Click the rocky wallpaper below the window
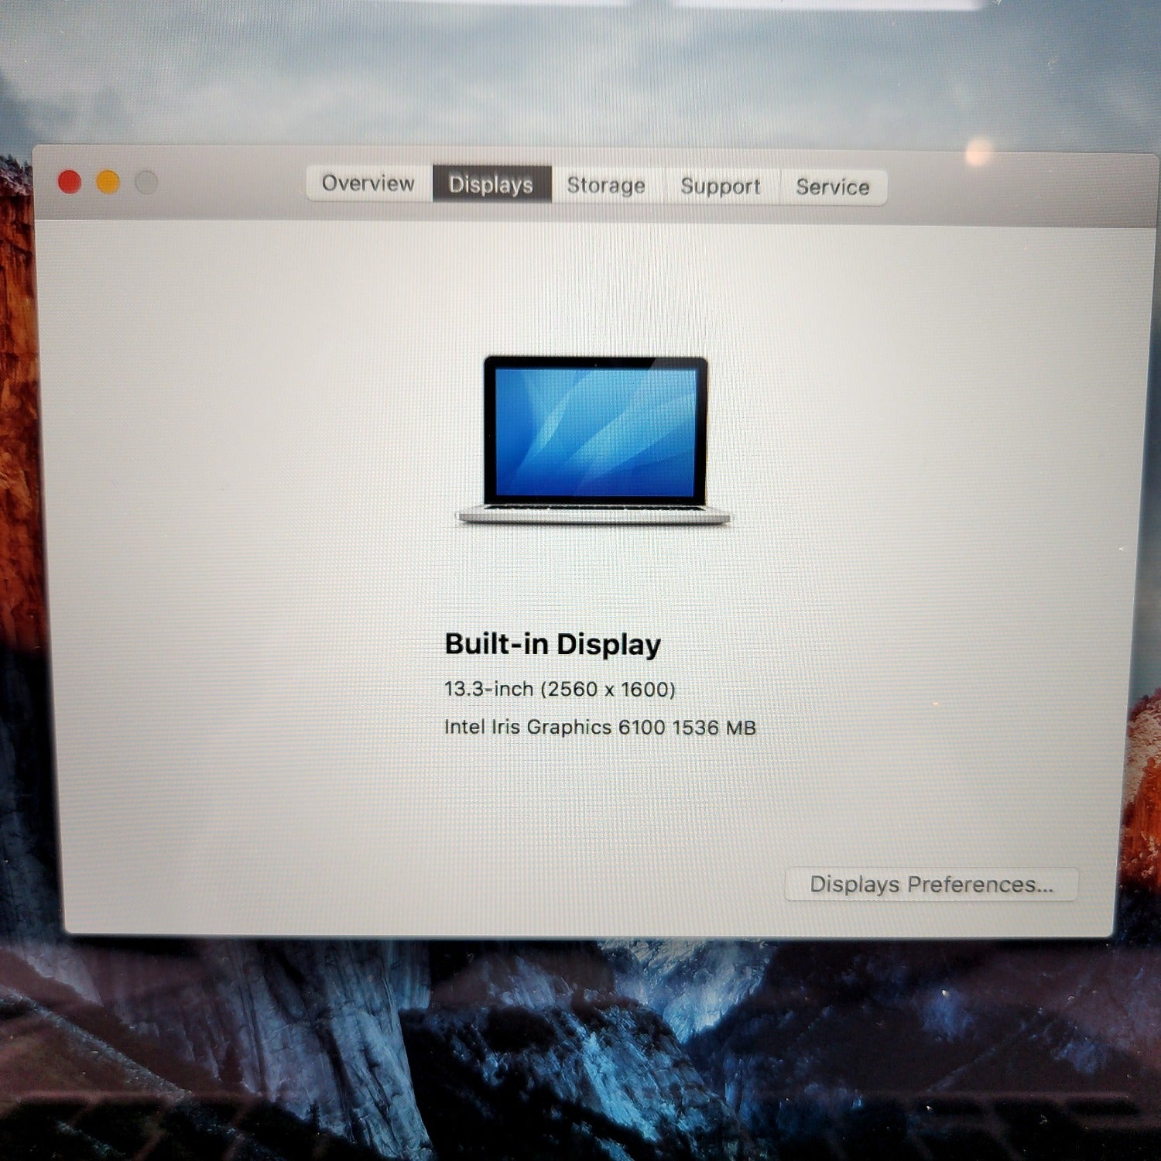The width and height of the screenshot is (1161, 1161). [x=580, y=1045]
